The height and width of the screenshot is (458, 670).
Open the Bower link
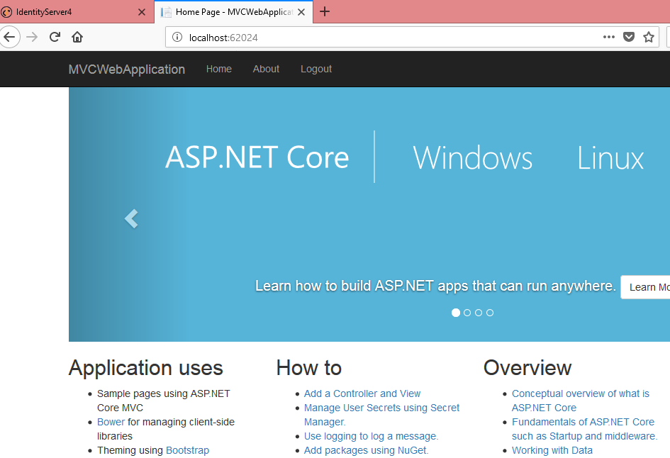click(x=111, y=422)
